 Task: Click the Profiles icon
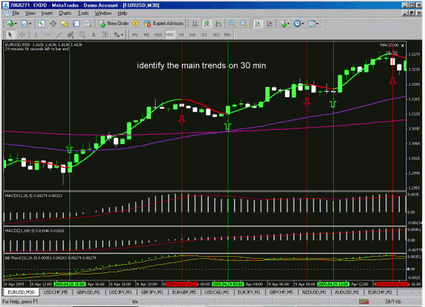pyautogui.click(x=24, y=24)
